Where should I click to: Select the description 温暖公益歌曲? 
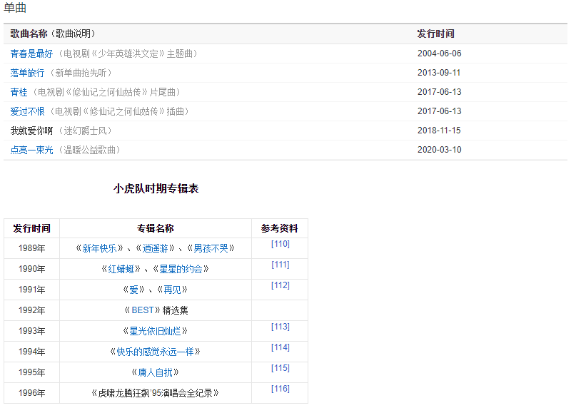coord(90,150)
